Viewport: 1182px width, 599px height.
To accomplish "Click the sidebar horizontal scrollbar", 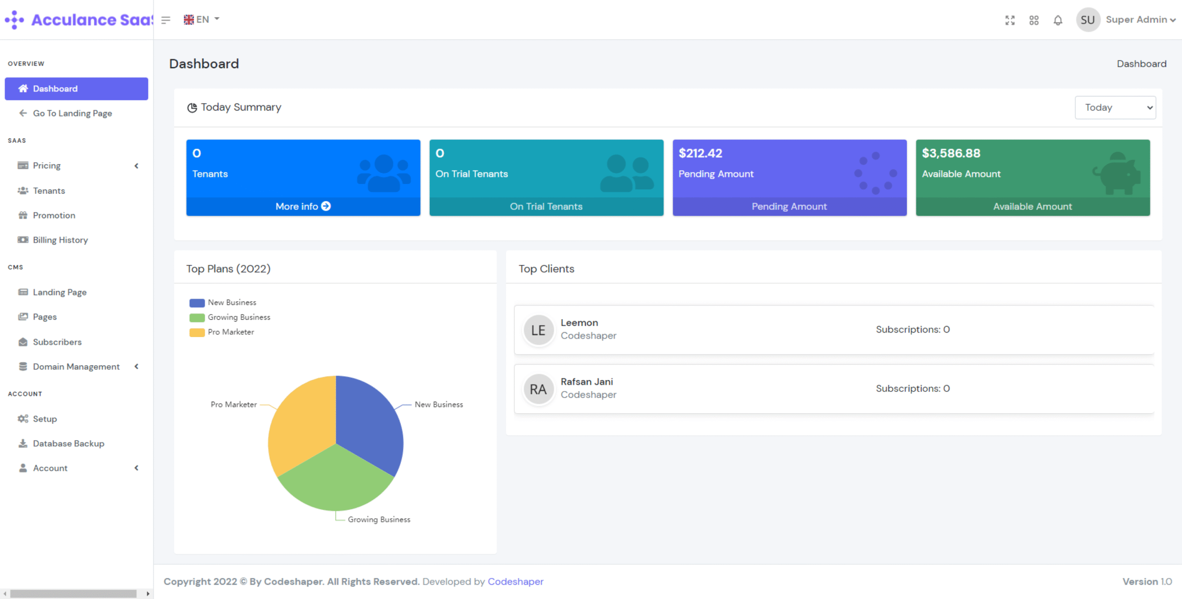I will coord(74,593).
